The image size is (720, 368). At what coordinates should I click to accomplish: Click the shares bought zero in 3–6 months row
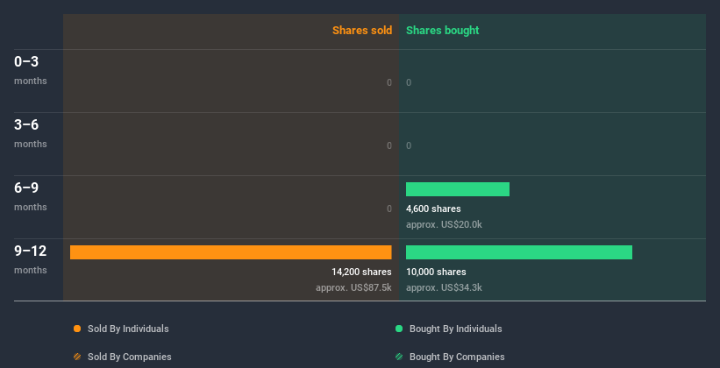coord(409,146)
